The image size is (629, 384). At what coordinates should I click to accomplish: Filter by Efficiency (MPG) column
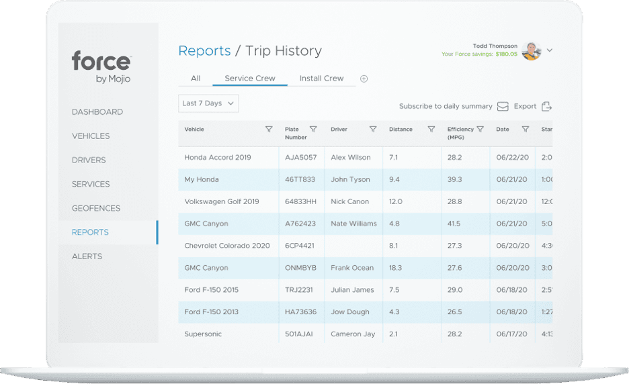click(x=480, y=129)
